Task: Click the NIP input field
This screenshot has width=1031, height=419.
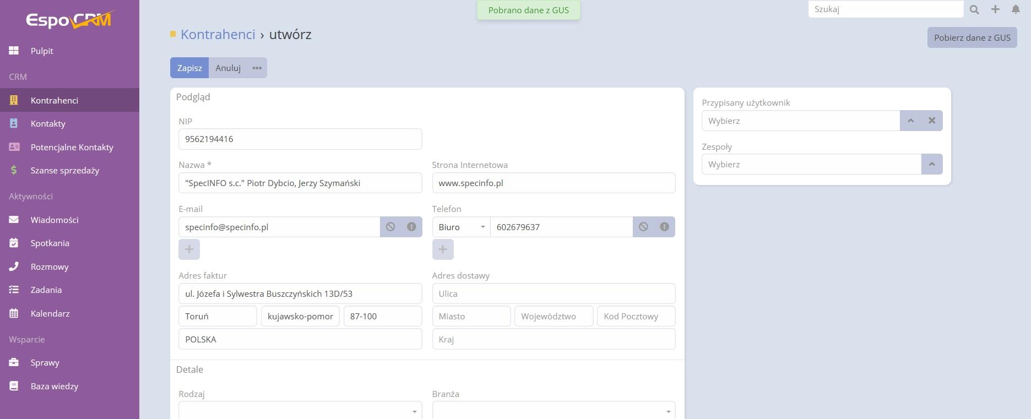Action: [300, 139]
